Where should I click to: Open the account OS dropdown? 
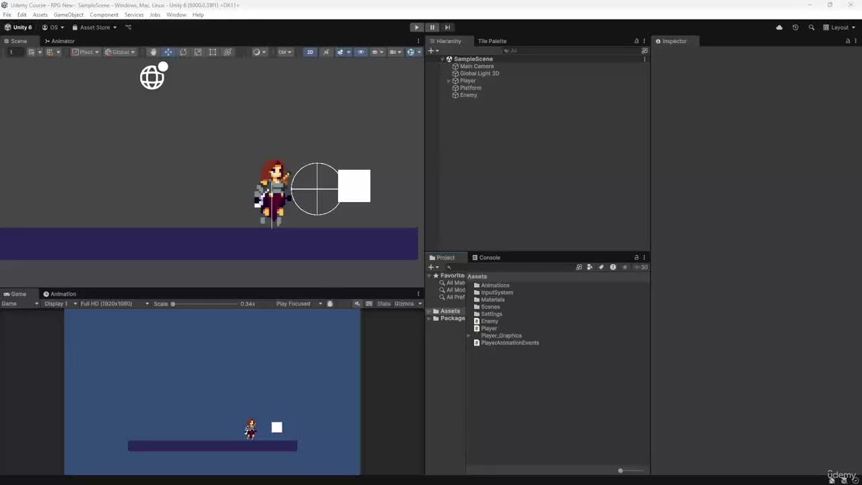pyautogui.click(x=53, y=28)
